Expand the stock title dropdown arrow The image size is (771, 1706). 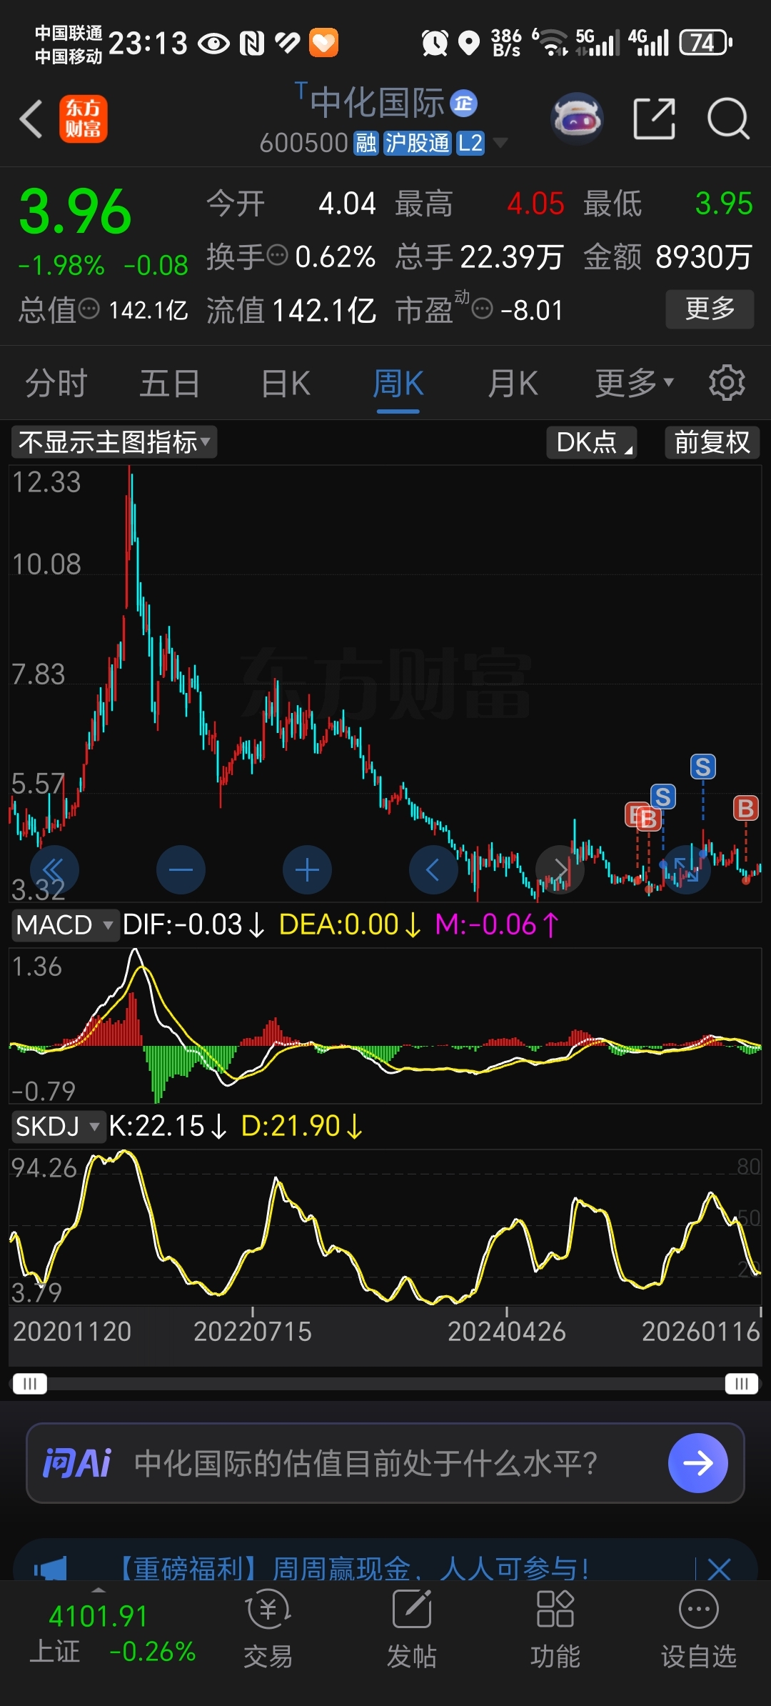tap(501, 144)
